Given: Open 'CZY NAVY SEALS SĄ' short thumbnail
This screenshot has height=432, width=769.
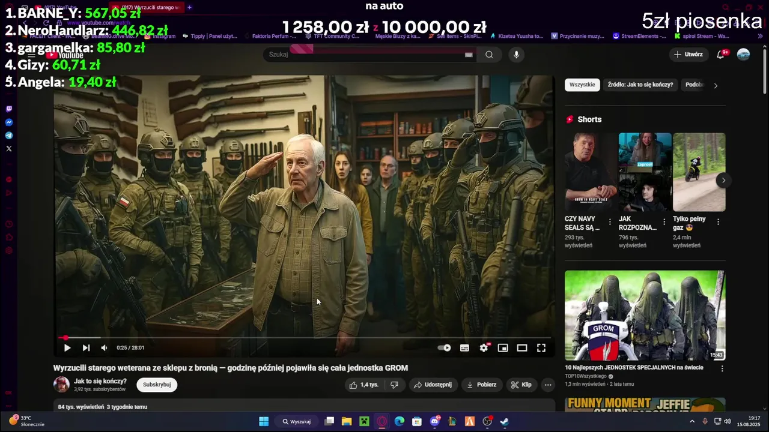Looking at the screenshot, I should pyautogui.click(x=591, y=172).
